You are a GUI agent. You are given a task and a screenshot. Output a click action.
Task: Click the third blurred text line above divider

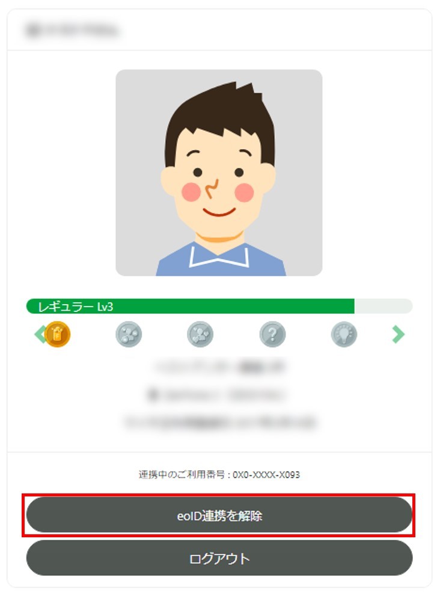(x=219, y=422)
